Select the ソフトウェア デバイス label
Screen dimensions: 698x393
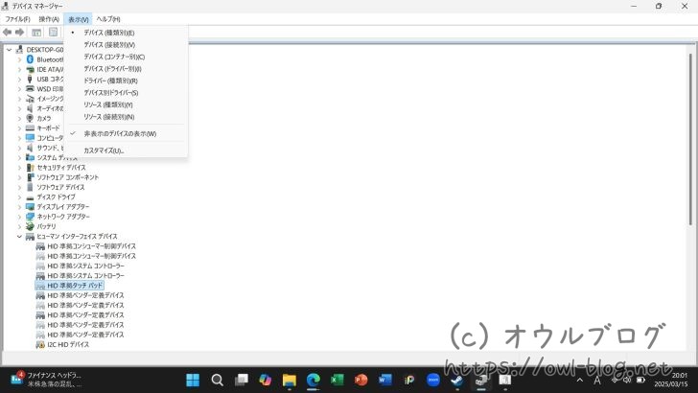[60, 187]
